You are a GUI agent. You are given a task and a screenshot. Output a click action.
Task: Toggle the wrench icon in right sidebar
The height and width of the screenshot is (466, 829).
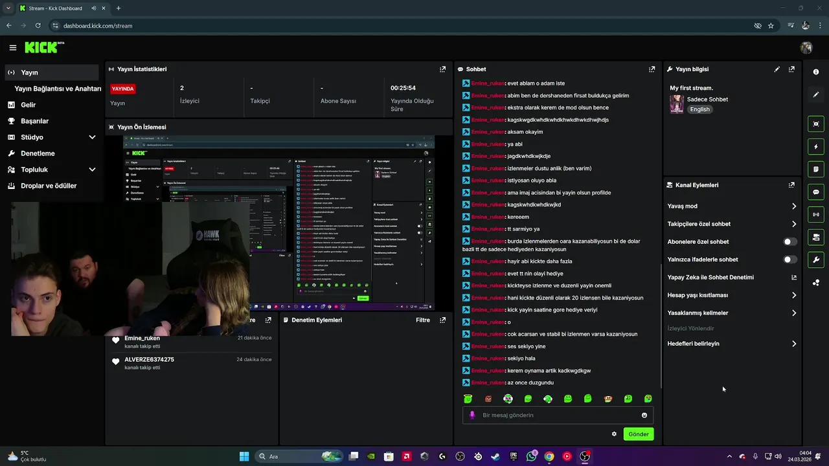coord(816,260)
